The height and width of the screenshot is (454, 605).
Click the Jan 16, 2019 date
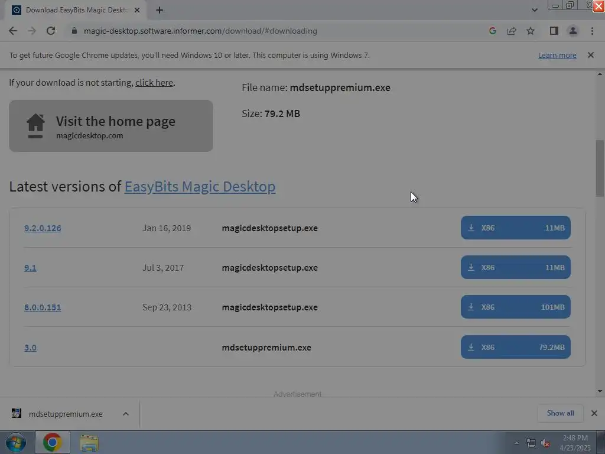[167, 228]
